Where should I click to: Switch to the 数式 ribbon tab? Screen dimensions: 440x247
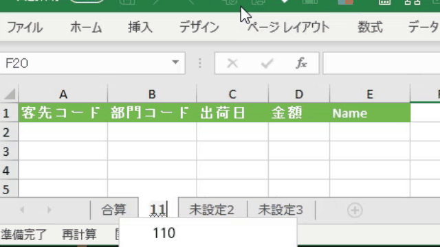pos(370,27)
